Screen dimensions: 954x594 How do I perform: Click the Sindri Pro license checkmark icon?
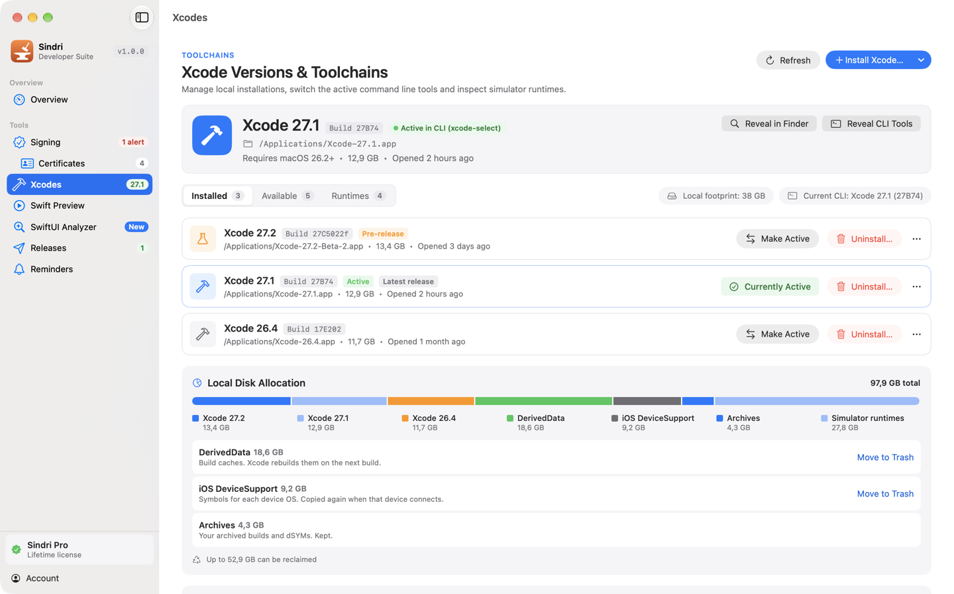(x=17, y=550)
